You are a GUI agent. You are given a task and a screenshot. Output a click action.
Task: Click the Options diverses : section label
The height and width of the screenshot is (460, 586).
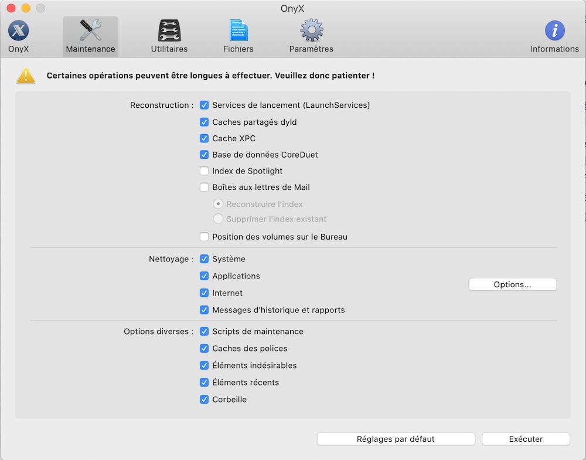(159, 332)
